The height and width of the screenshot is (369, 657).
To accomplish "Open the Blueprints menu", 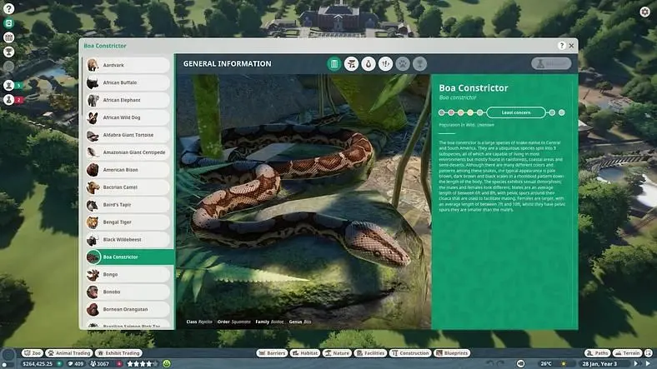I will 452,353.
